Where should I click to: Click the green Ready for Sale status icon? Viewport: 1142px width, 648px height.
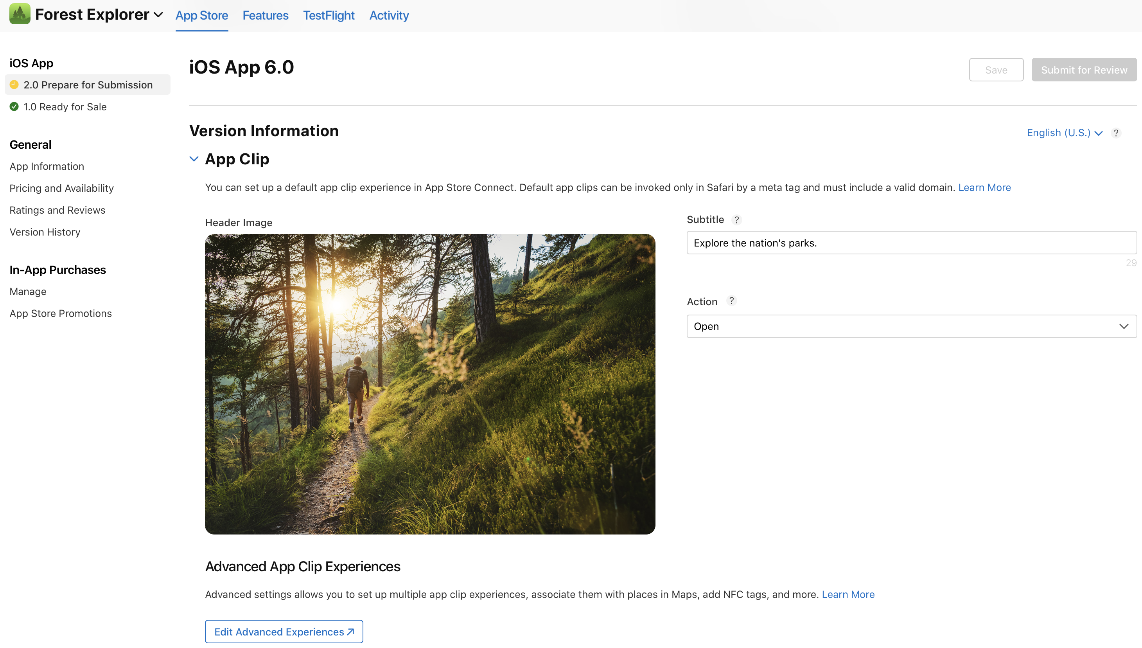14,107
